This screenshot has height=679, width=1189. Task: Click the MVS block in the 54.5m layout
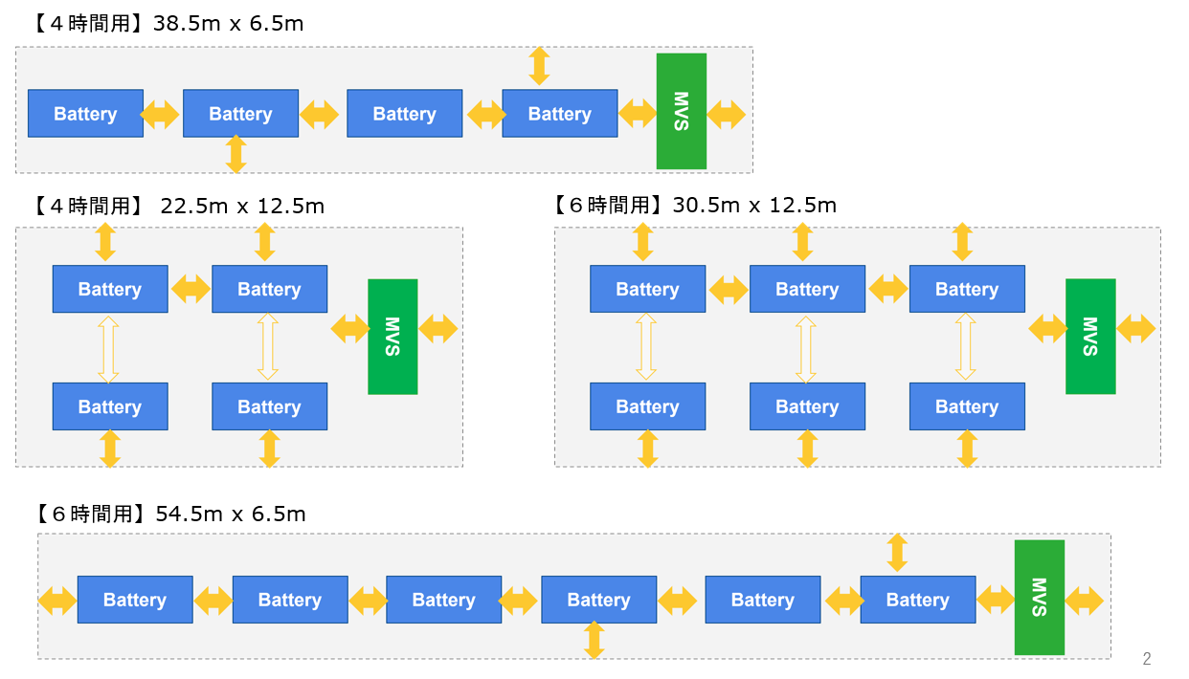[1039, 600]
